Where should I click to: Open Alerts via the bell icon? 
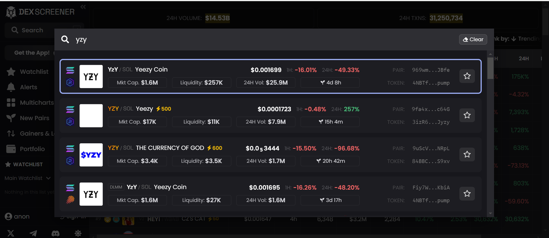[11, 87]
